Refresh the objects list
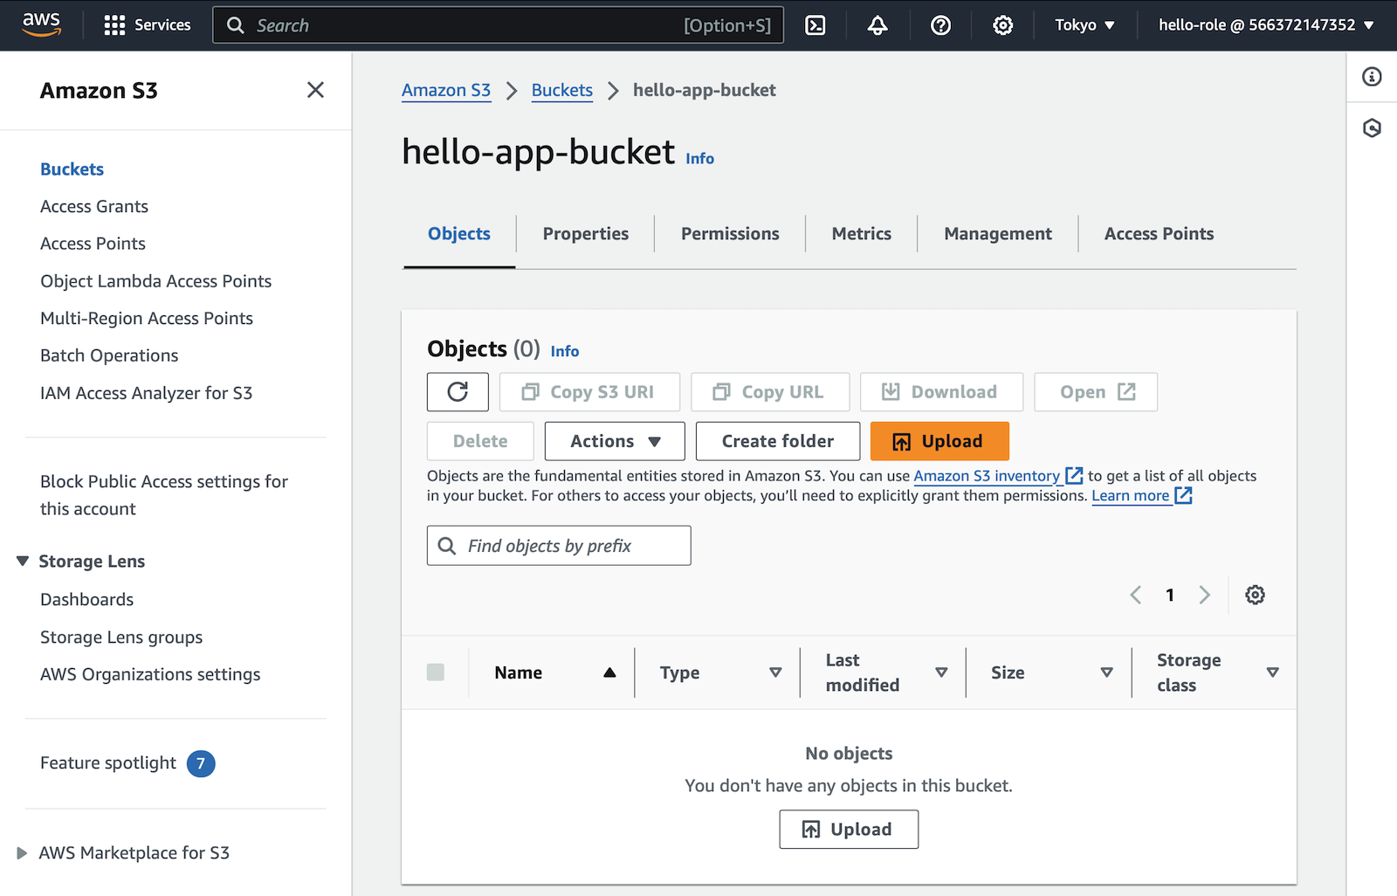This screenshot has width=1397, height=896. click(x=458, y=392)
